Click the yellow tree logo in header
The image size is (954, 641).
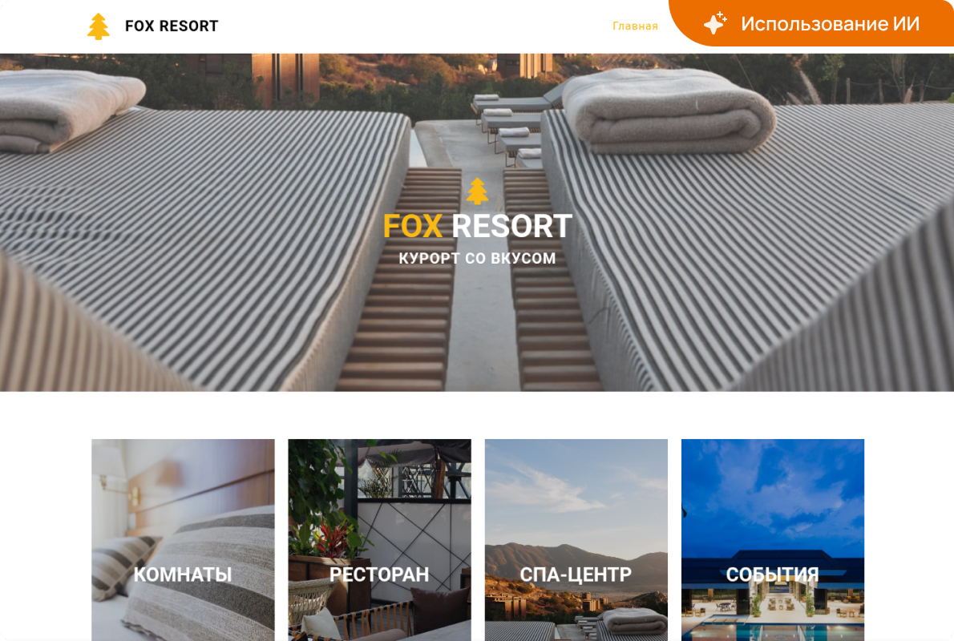(x=99, y=26)
